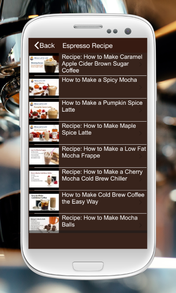This screenshot has width=176, height=293.
Task: Select 'Cold Brew Coffee the Easy Way' text
Action: 103,198
